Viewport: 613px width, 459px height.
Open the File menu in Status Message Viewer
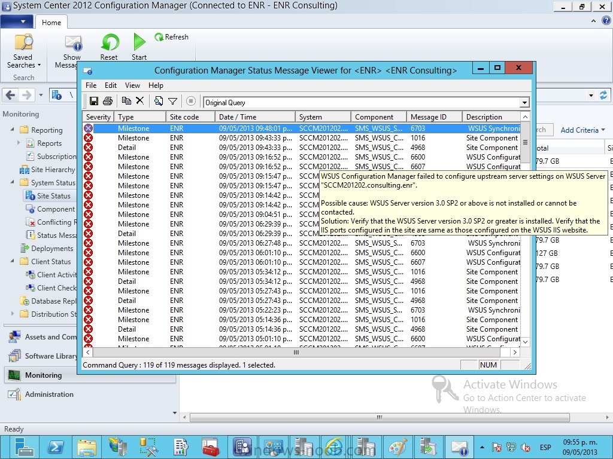click(91, 85)
